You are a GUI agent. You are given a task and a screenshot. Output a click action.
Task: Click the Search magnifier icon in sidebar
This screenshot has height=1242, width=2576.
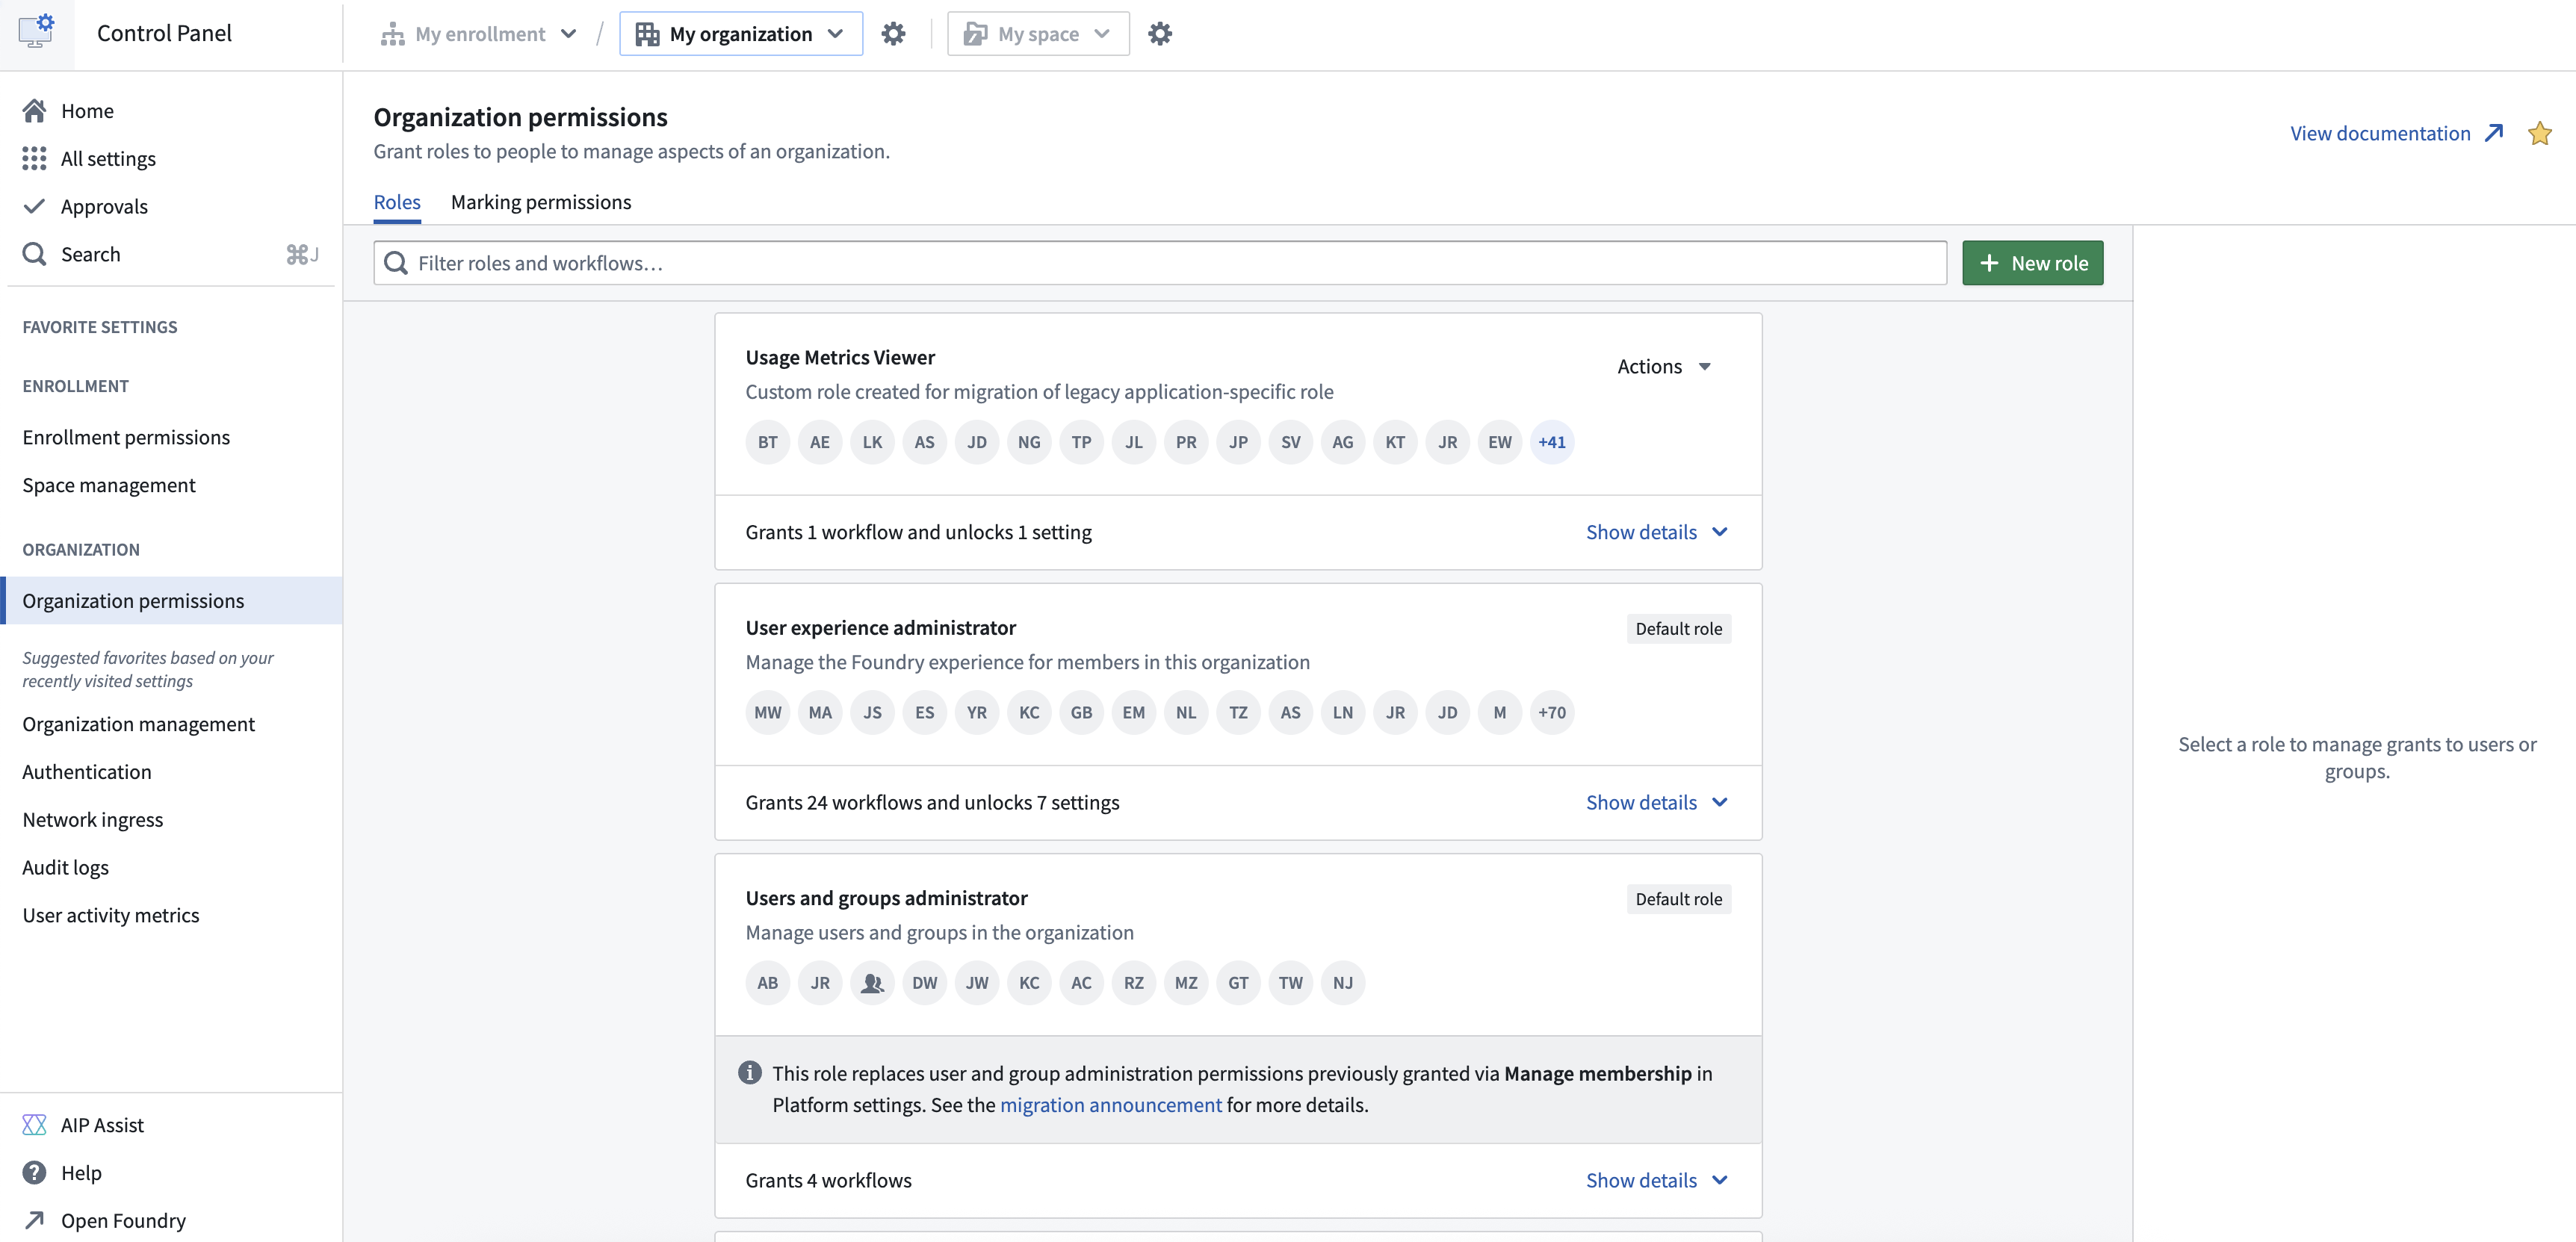(x=35, y=254)
